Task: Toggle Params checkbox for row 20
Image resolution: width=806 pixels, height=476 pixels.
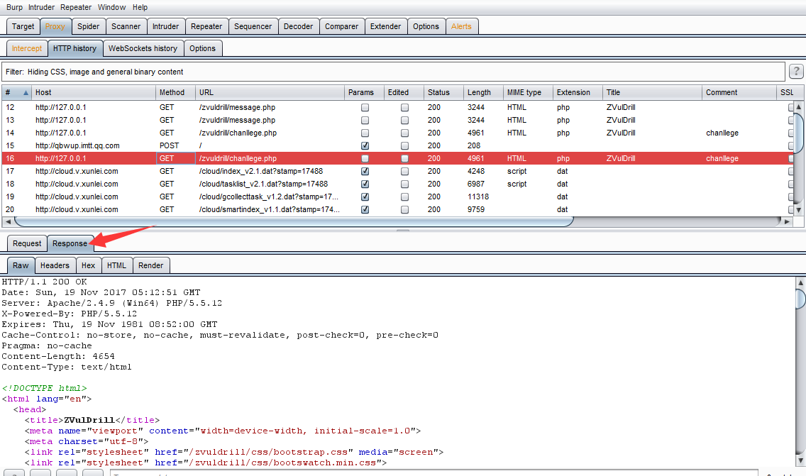Action: 365,210
